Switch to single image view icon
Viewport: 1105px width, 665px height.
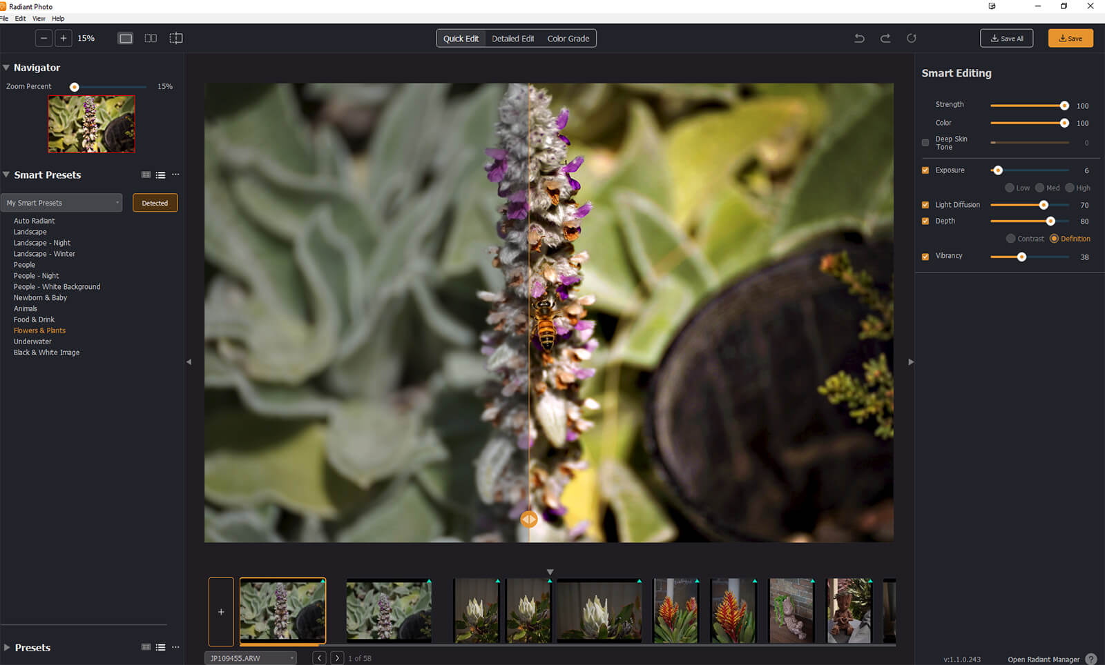click(x=126, y=39)
